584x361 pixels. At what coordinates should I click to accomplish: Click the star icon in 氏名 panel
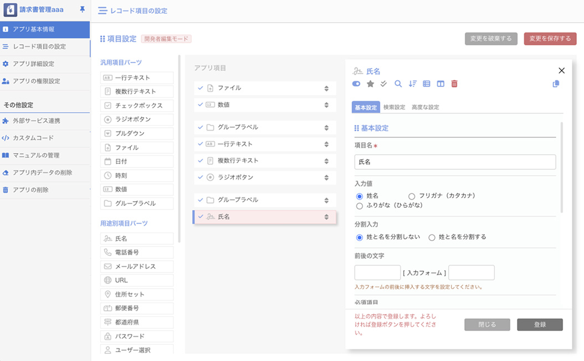tap(370, 83)
